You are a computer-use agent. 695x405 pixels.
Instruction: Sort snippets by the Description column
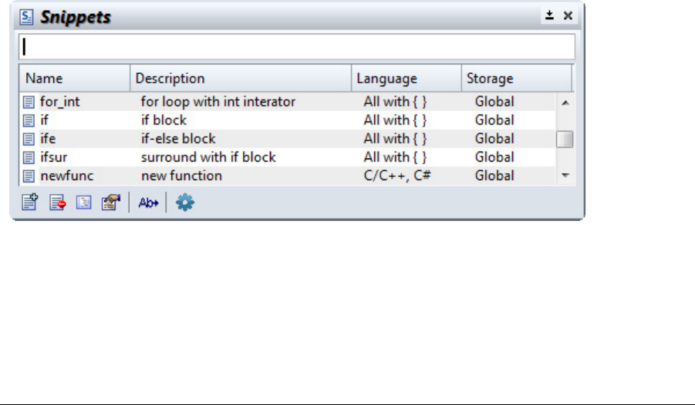240,79
